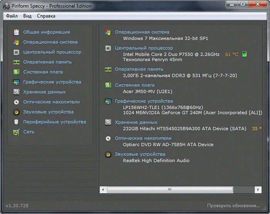Screen dimensions: 270x214
Task: Click the RAM module icon in sidebar
Action: click(16, 62)
